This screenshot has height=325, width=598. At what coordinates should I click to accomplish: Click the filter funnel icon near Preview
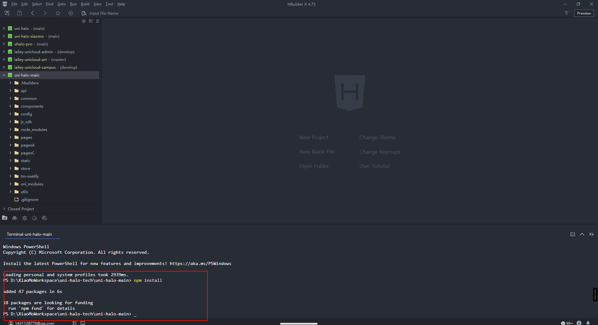[x=567, y=13]
